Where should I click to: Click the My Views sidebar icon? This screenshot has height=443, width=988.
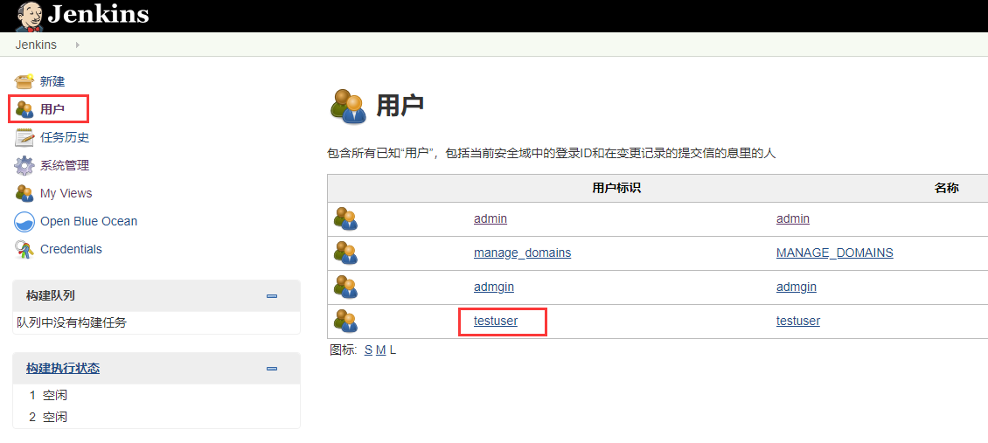point(24,193)
